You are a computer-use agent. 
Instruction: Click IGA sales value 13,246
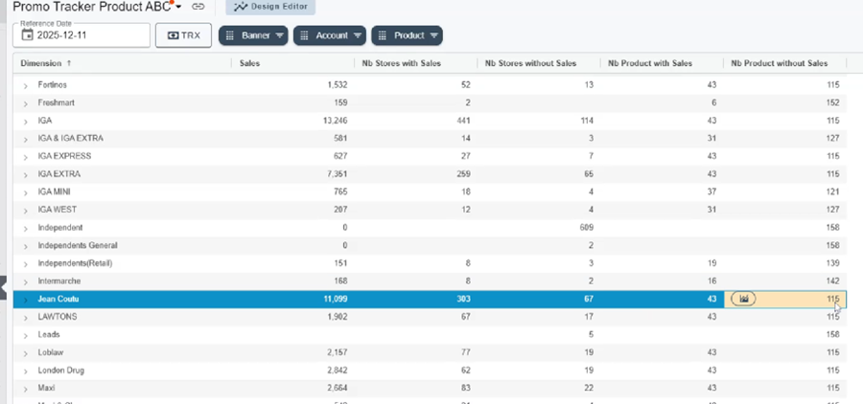point(337,121)
